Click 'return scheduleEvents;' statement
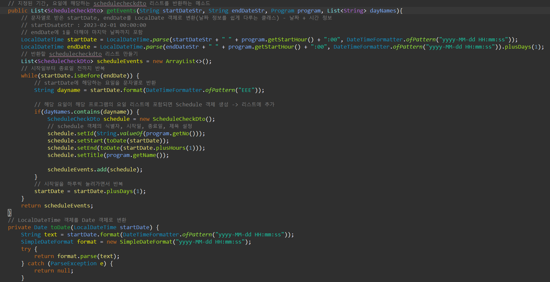 (57, 206)
